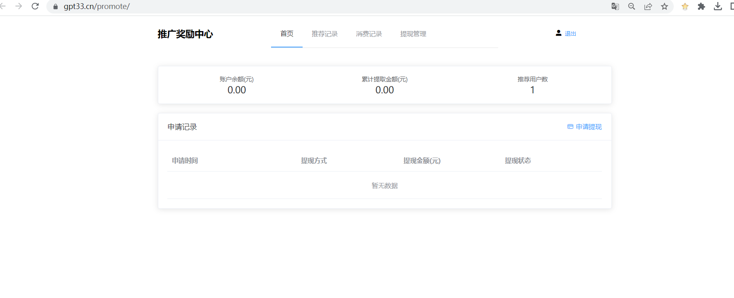Go back with browser back arrow

tap(2, 6)
